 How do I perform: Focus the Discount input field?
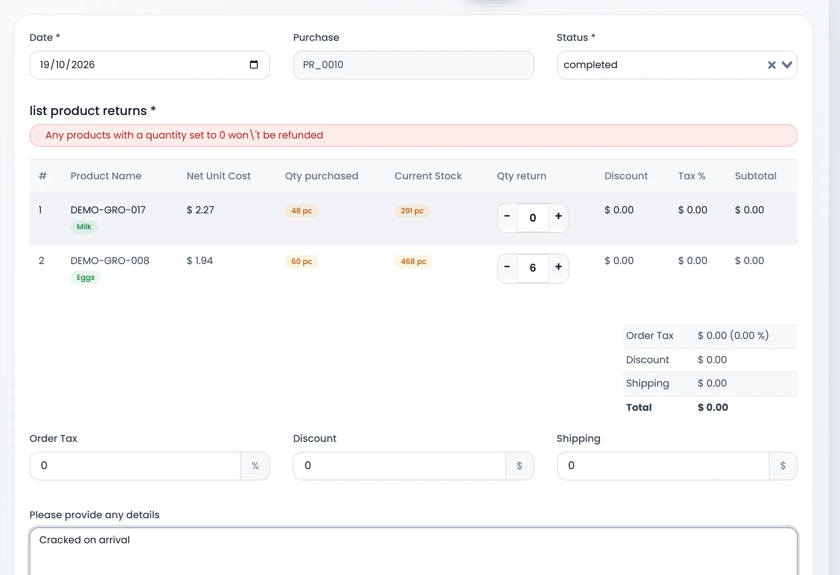pyautogui.click(x=400, y=466)
